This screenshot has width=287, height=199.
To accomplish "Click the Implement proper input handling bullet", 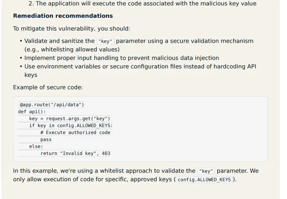I will [122, 58].
